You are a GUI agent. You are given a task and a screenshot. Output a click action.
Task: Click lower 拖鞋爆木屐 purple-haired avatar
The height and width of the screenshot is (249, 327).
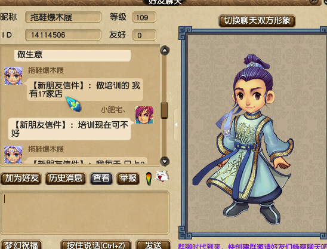tap(13, 155)
